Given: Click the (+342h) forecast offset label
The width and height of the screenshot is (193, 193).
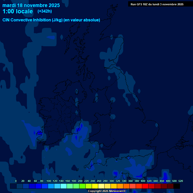Looking at the screenshot, I should [x=45, y=11].
